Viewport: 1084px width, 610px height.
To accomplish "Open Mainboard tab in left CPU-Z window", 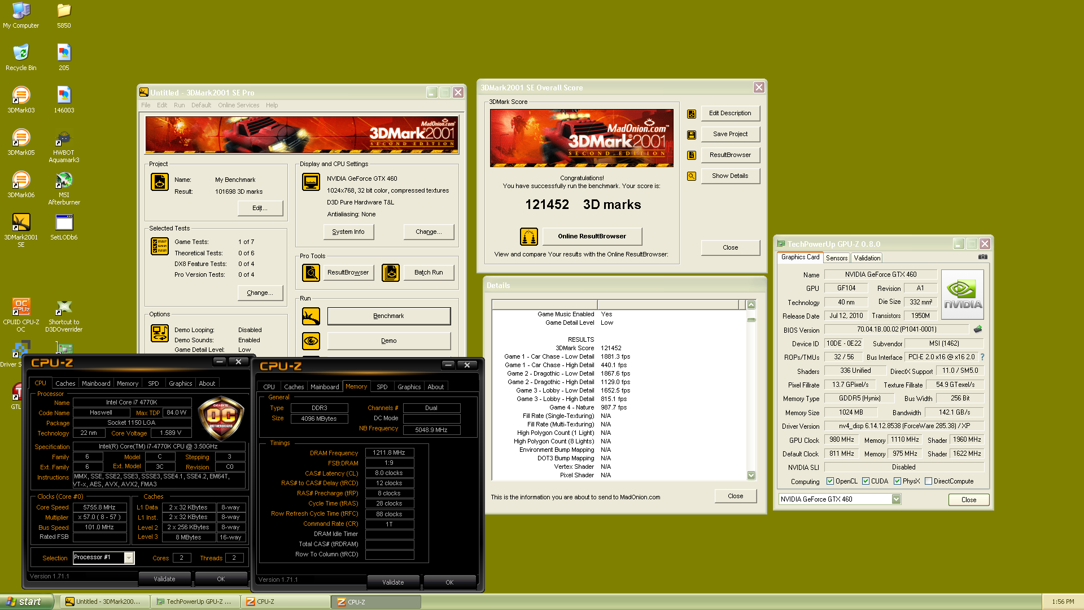I will (96, 384).
